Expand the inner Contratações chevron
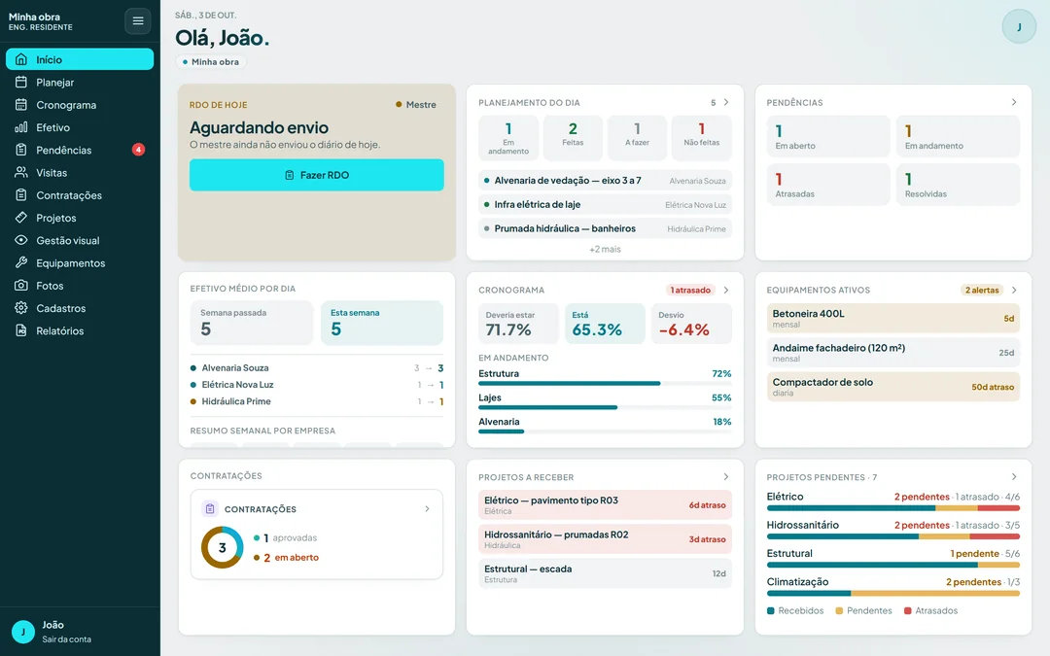The width and height of the screenshot is (1050, 656). [x=427, y=508]
